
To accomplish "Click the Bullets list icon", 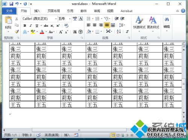I will [89, 19].
